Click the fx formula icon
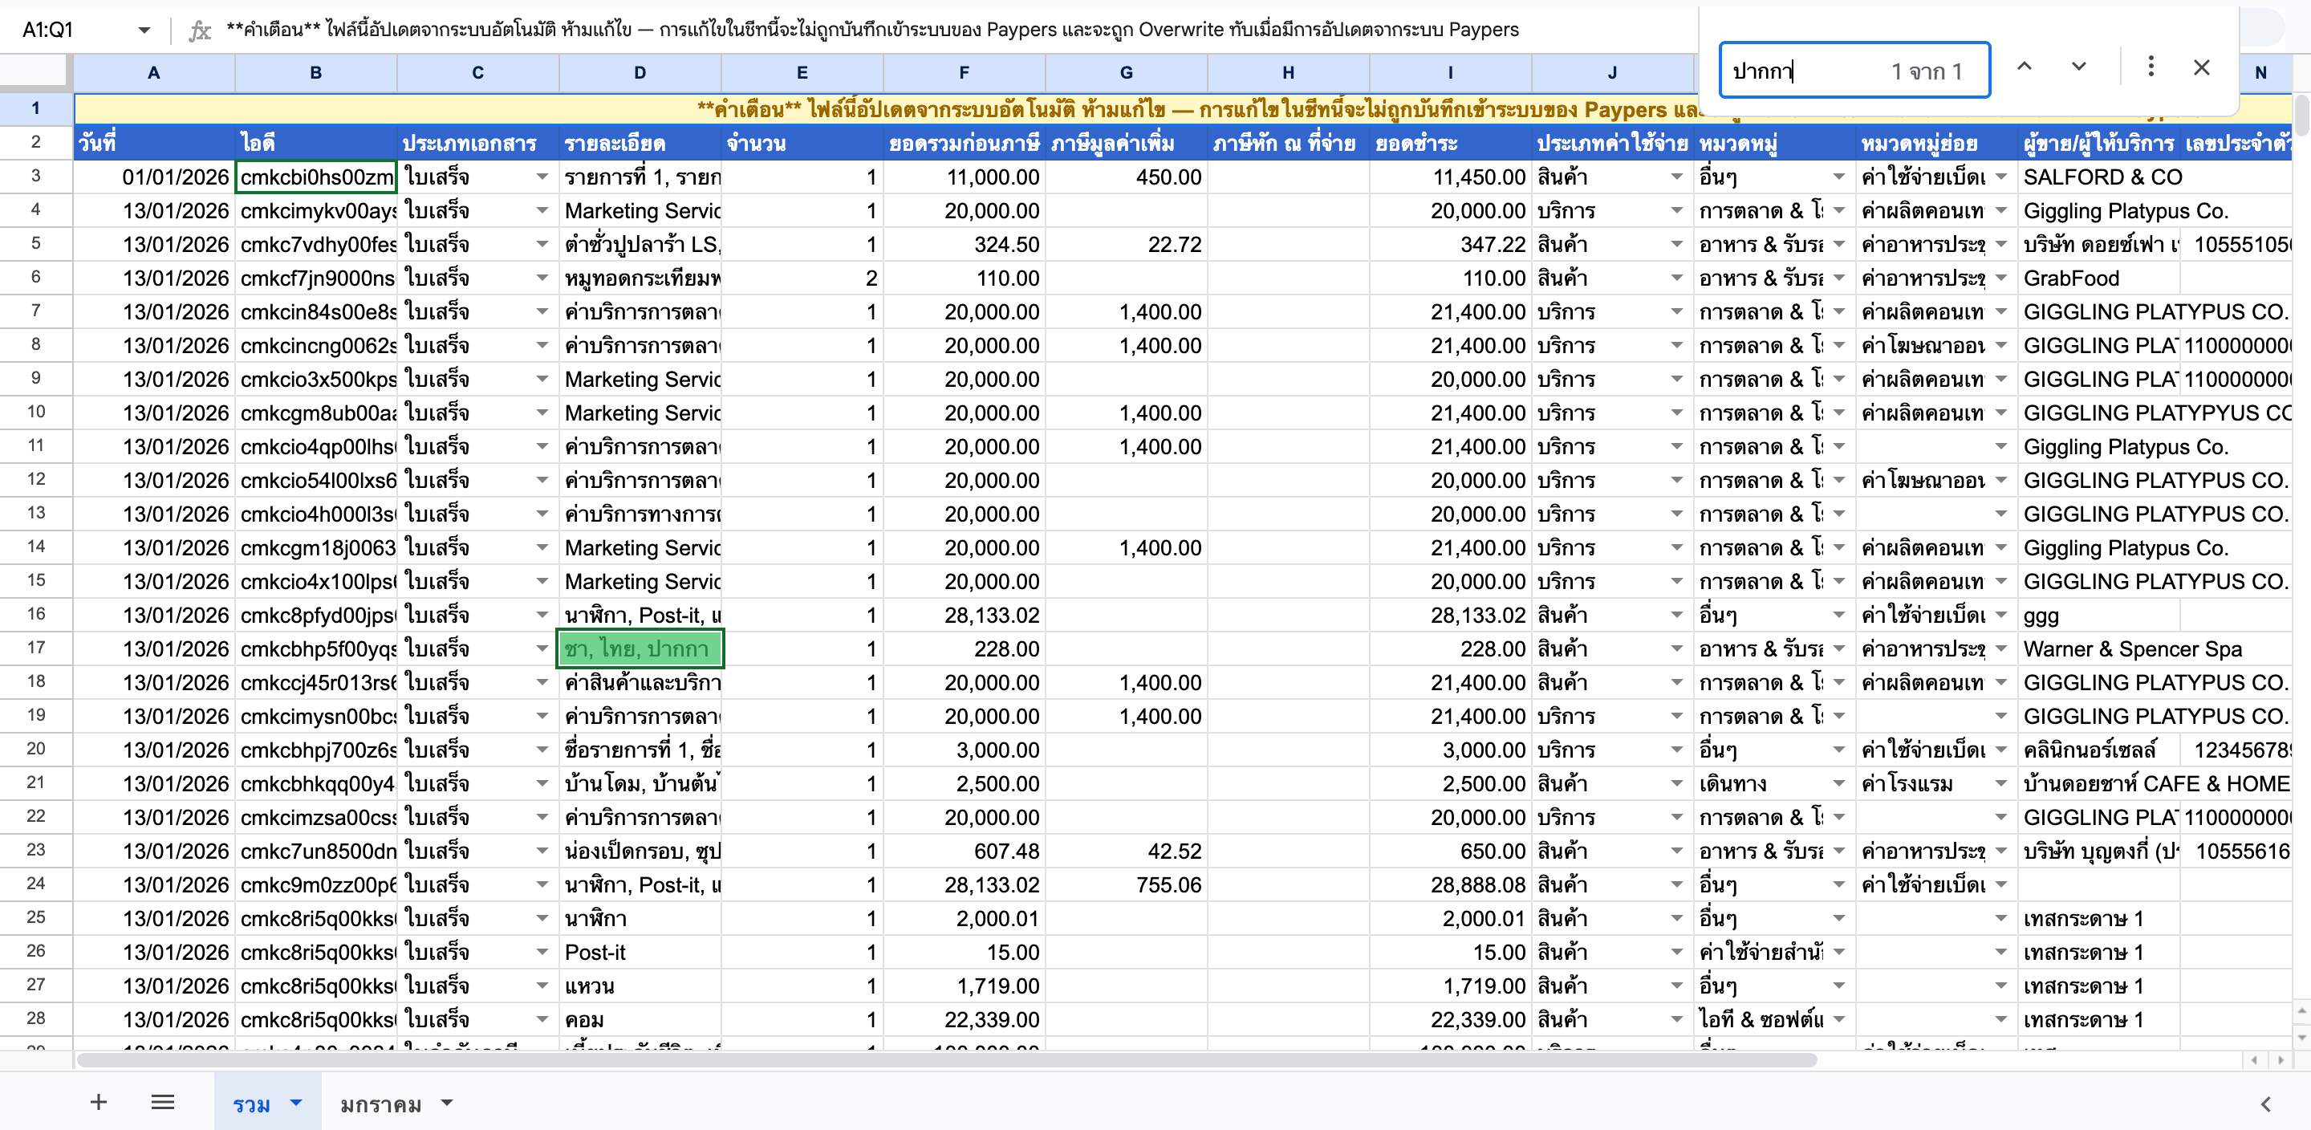Screen dimensions: 2311x1130 (199, 30)
